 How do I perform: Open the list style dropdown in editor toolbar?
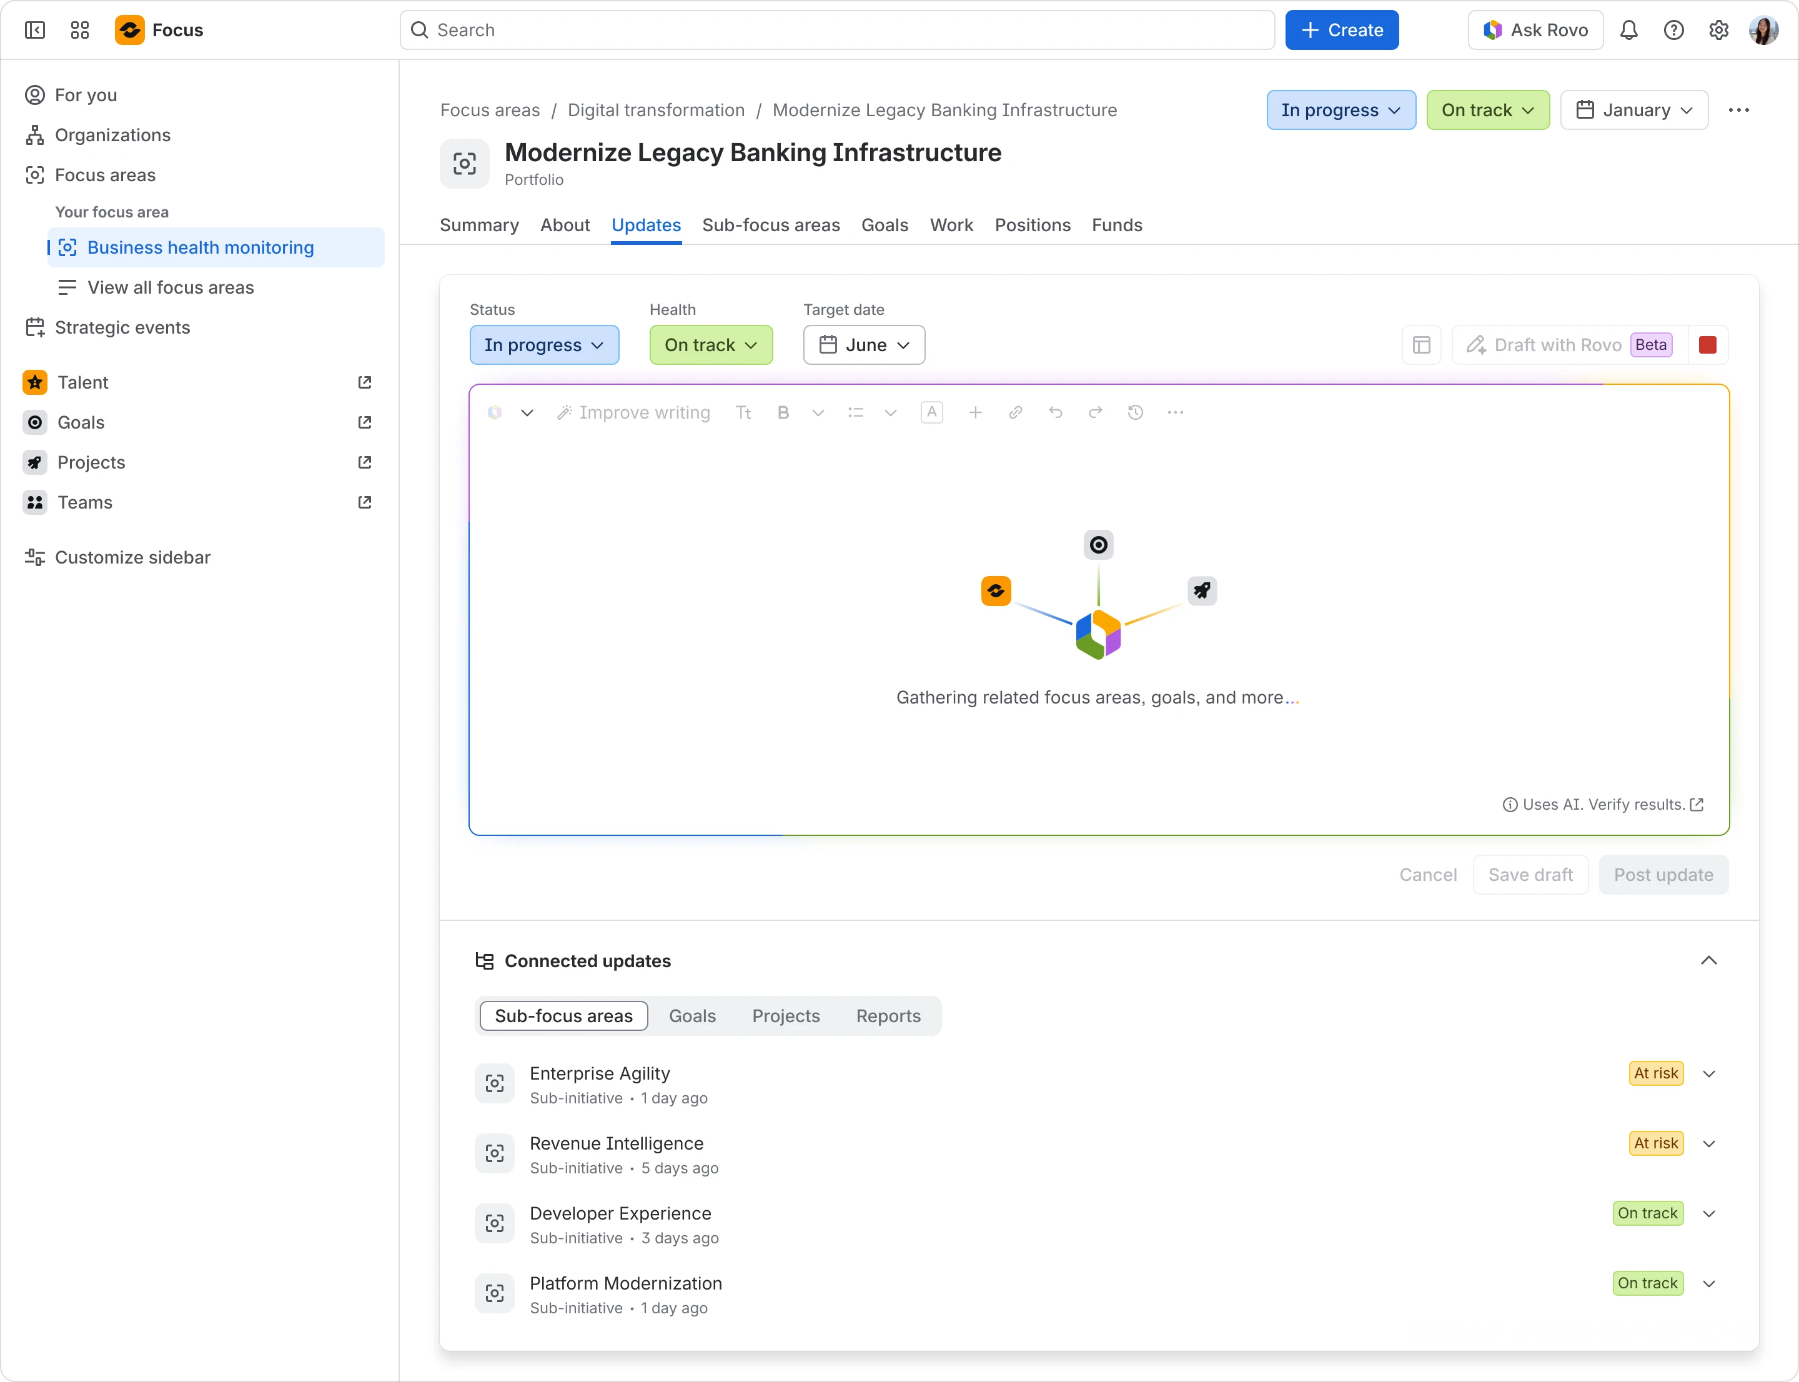click(891, 413)
